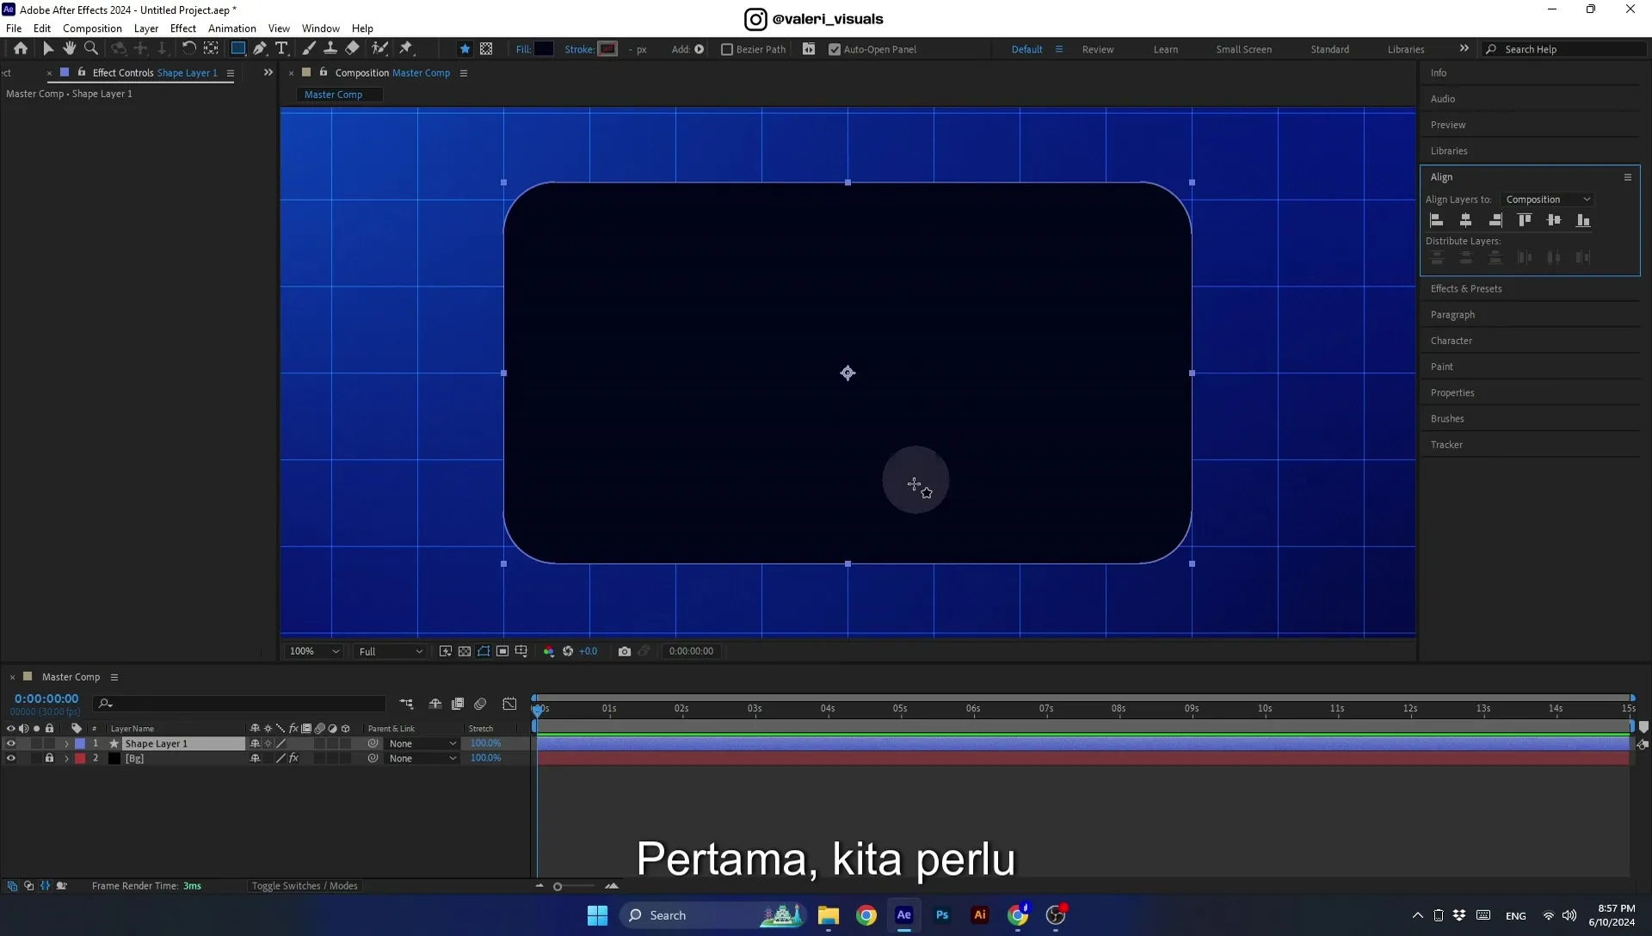Open Graph Editor in timeline
The height and width of the screenshot is (936, 1652).
pos(509,704)
